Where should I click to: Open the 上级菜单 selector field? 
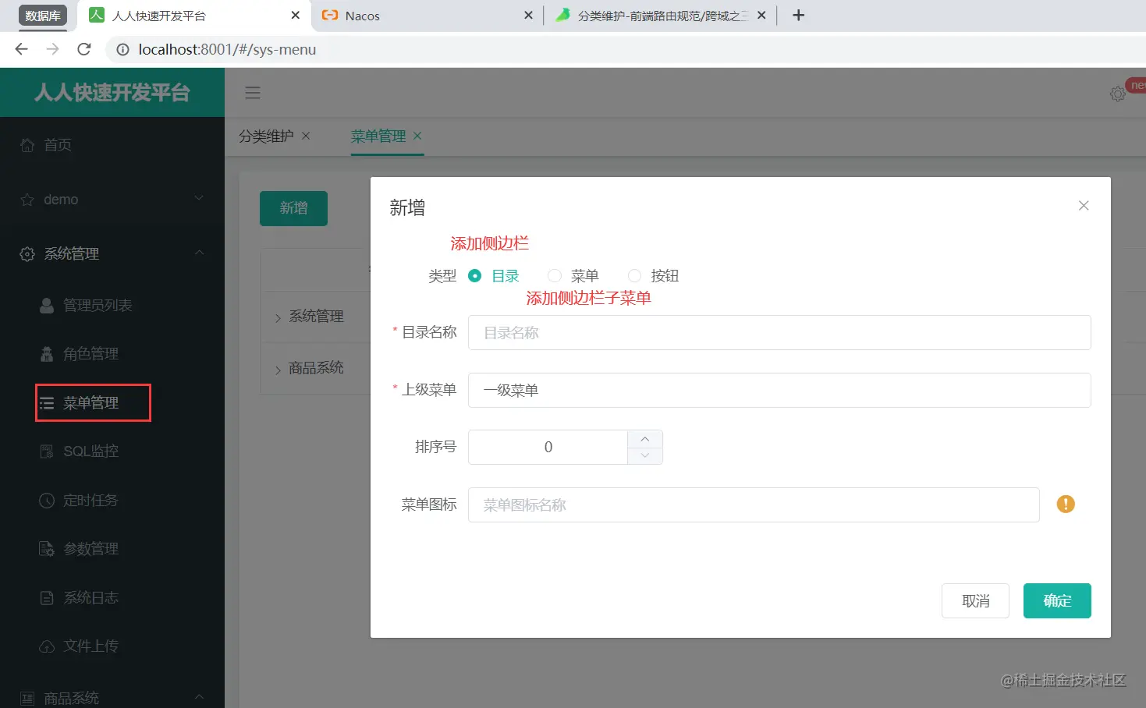(x=779, y=390)
